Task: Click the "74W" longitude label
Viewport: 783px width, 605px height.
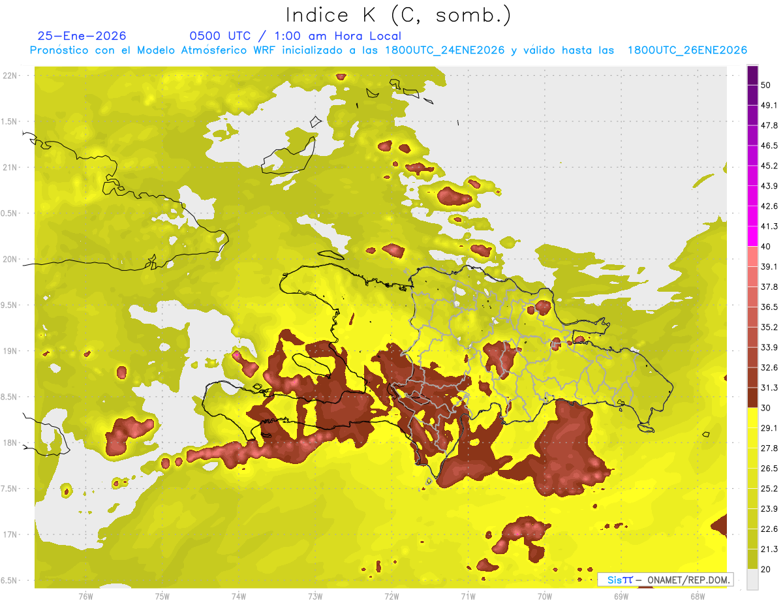Action: [x=238, y=596]
